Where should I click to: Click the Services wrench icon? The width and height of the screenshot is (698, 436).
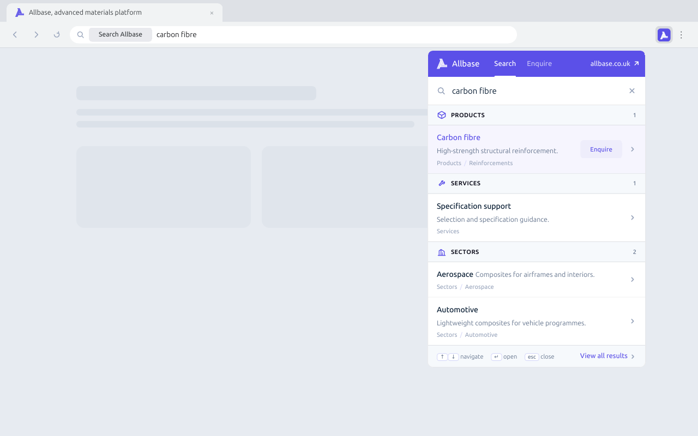[x=442, y=184]
